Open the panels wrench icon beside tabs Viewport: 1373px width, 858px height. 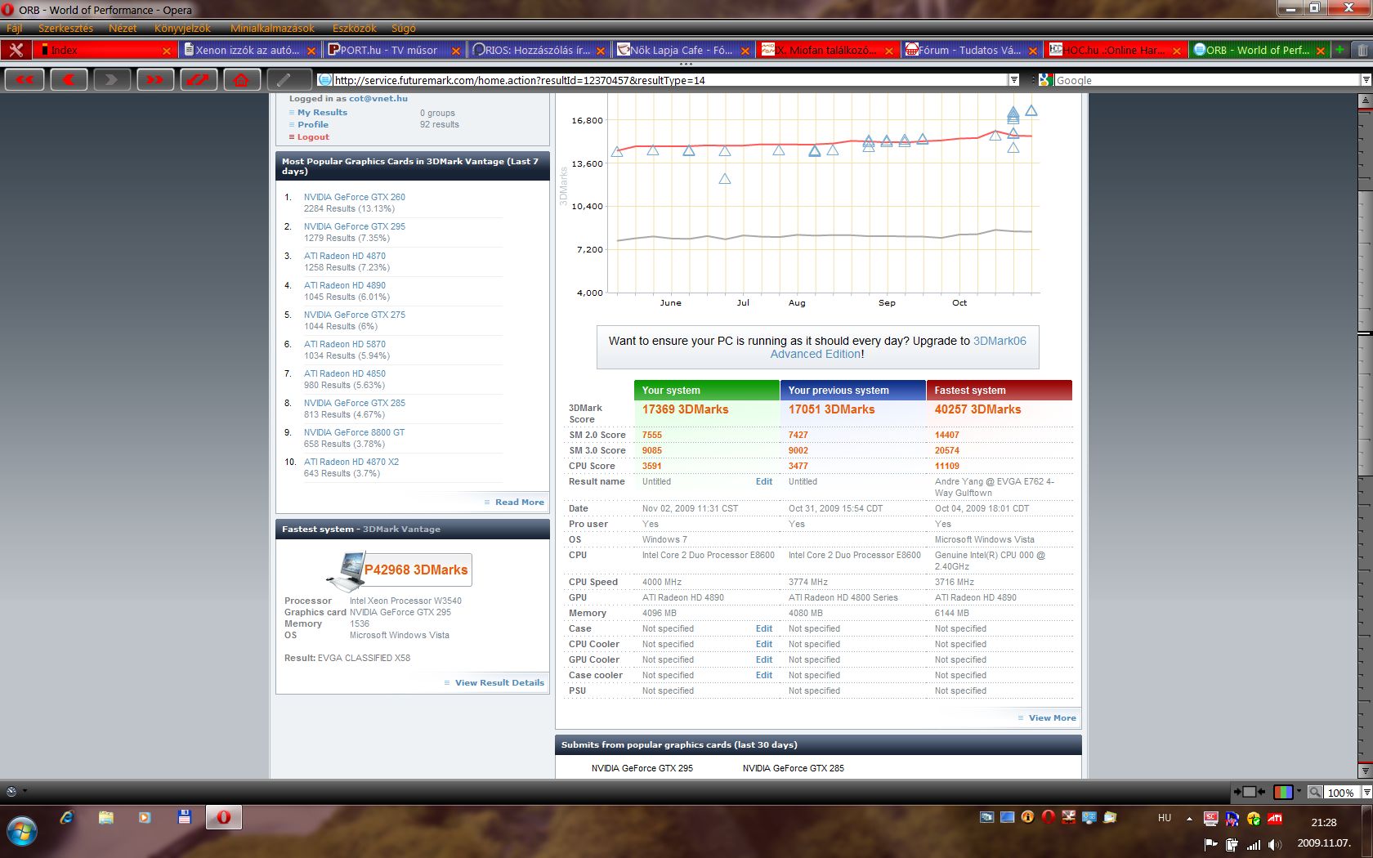point(16,50)
